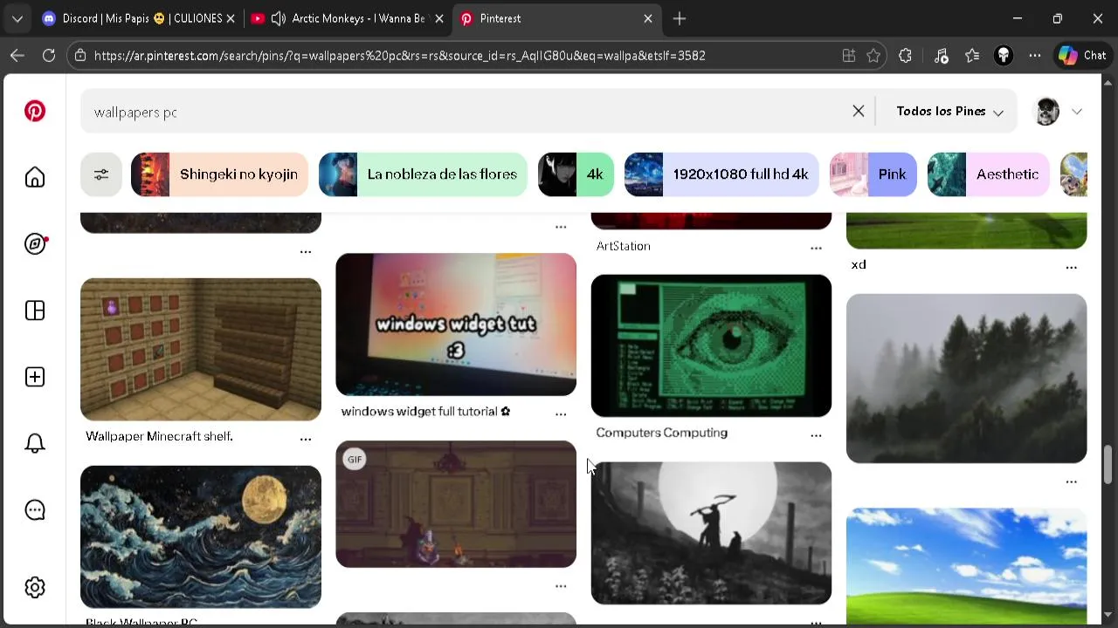
Task: Go back with browser back arrow
Action: [17, 55]
